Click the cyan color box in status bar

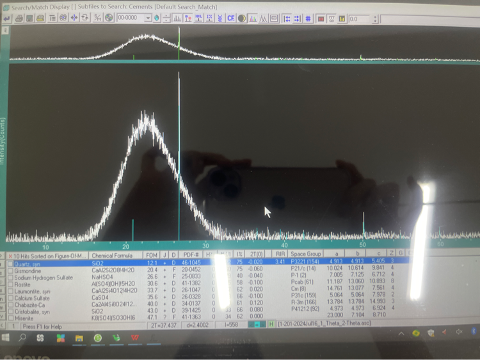pos(258,325)
